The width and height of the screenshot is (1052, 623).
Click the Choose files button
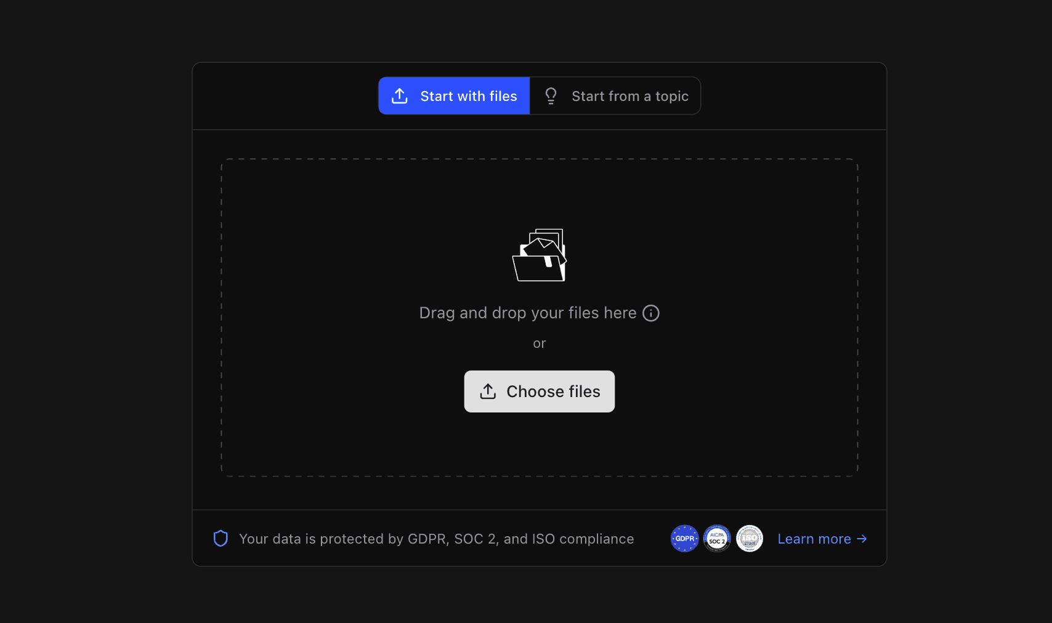click(539, 392)
